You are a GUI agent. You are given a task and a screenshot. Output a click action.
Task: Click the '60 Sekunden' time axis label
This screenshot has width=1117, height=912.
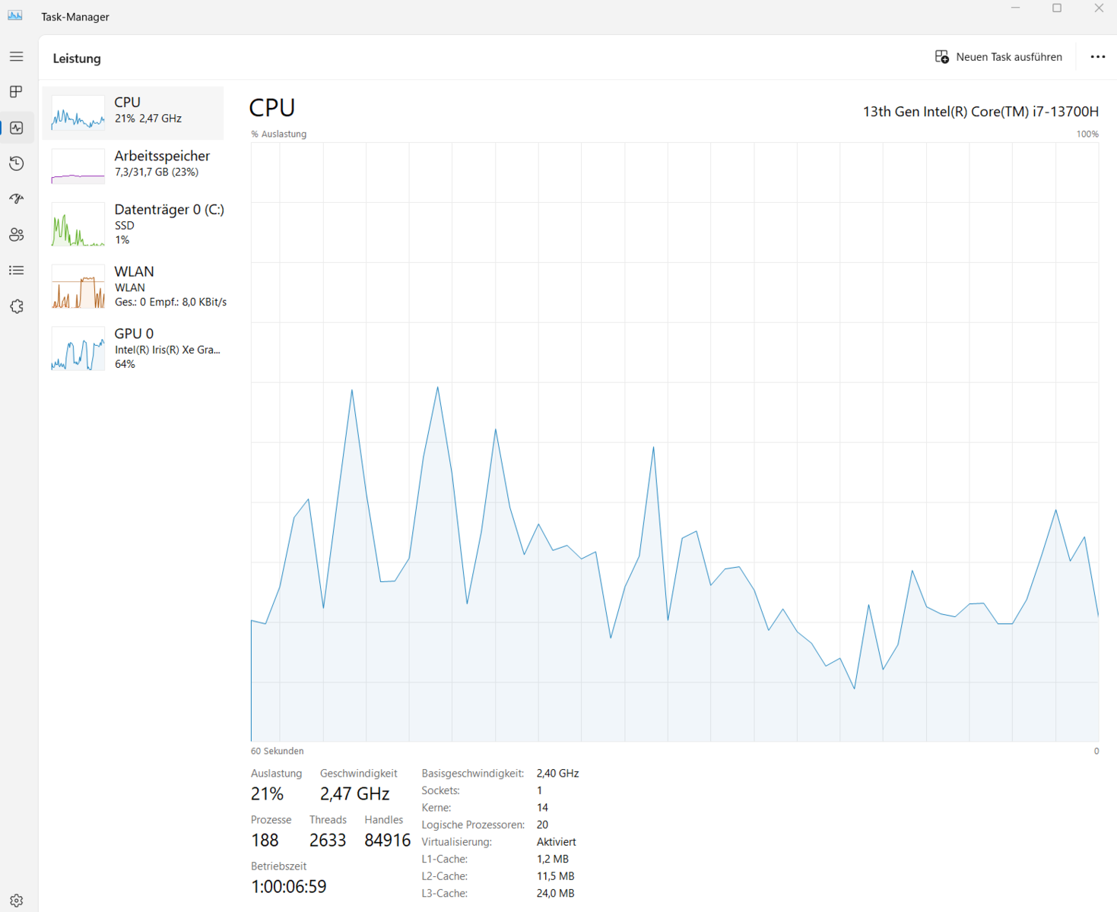(x=278, y=751)
